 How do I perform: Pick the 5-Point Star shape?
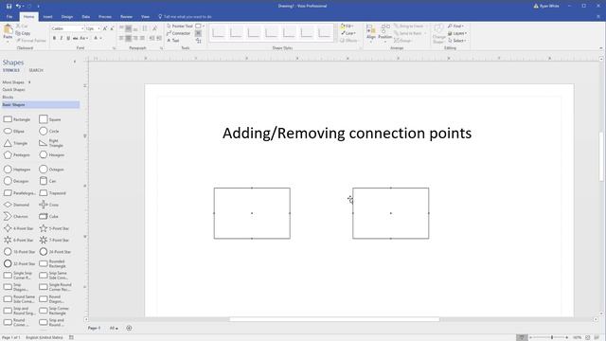(54, 228)
